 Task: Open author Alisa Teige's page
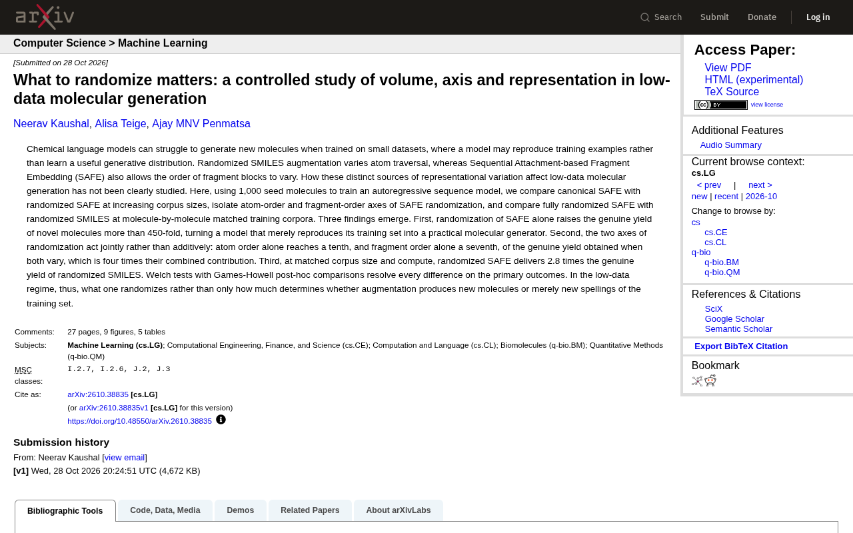click(121, 124)
